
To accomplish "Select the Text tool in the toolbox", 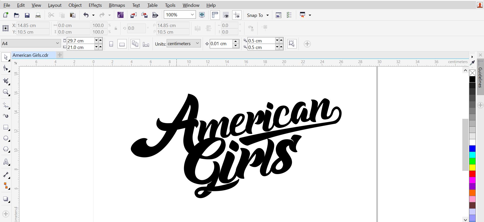I will click(x=6, y=162).
